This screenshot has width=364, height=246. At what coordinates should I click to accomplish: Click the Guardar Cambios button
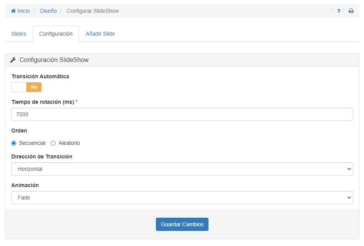tap(182, 224)
